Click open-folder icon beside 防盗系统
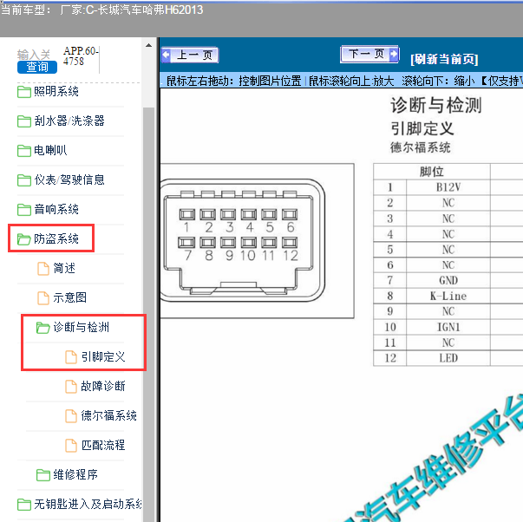The image size is (523, 522). pyautogui.click(x=24, y=239)
